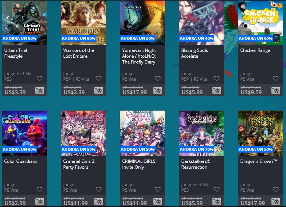
Task: Toggle wishlist heart for Yomawari bundle
Action: click(158, 78)
